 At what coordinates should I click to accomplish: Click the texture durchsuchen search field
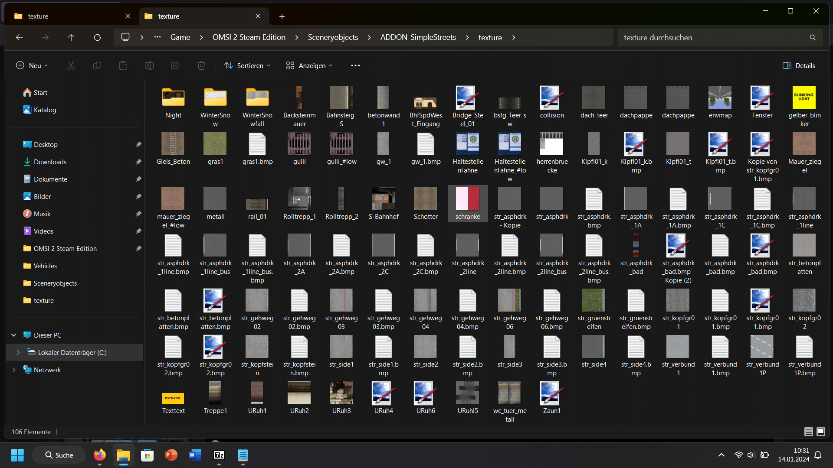[x=716, y=37]
